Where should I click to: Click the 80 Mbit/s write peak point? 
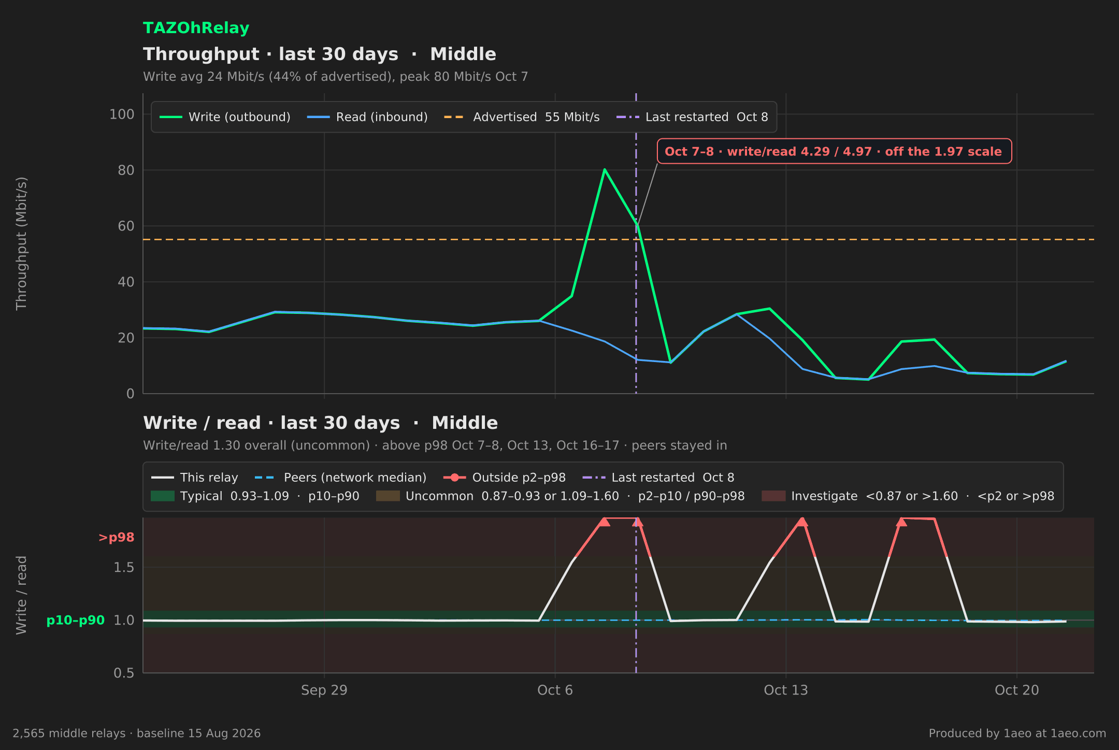pyautogui.click(x=605, y=169)
